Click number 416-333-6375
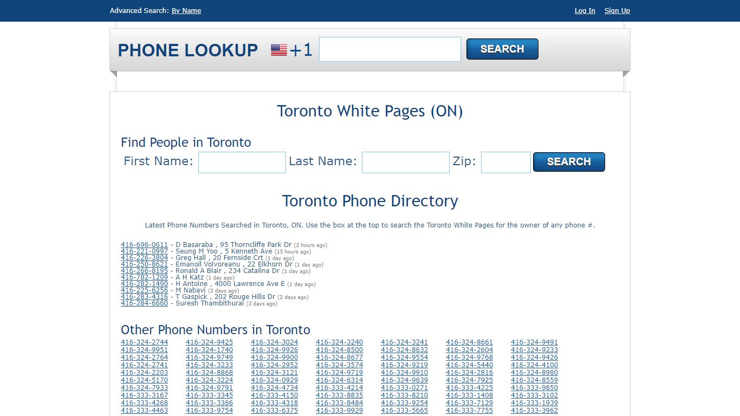740x416 pixels. coord(275,411)
